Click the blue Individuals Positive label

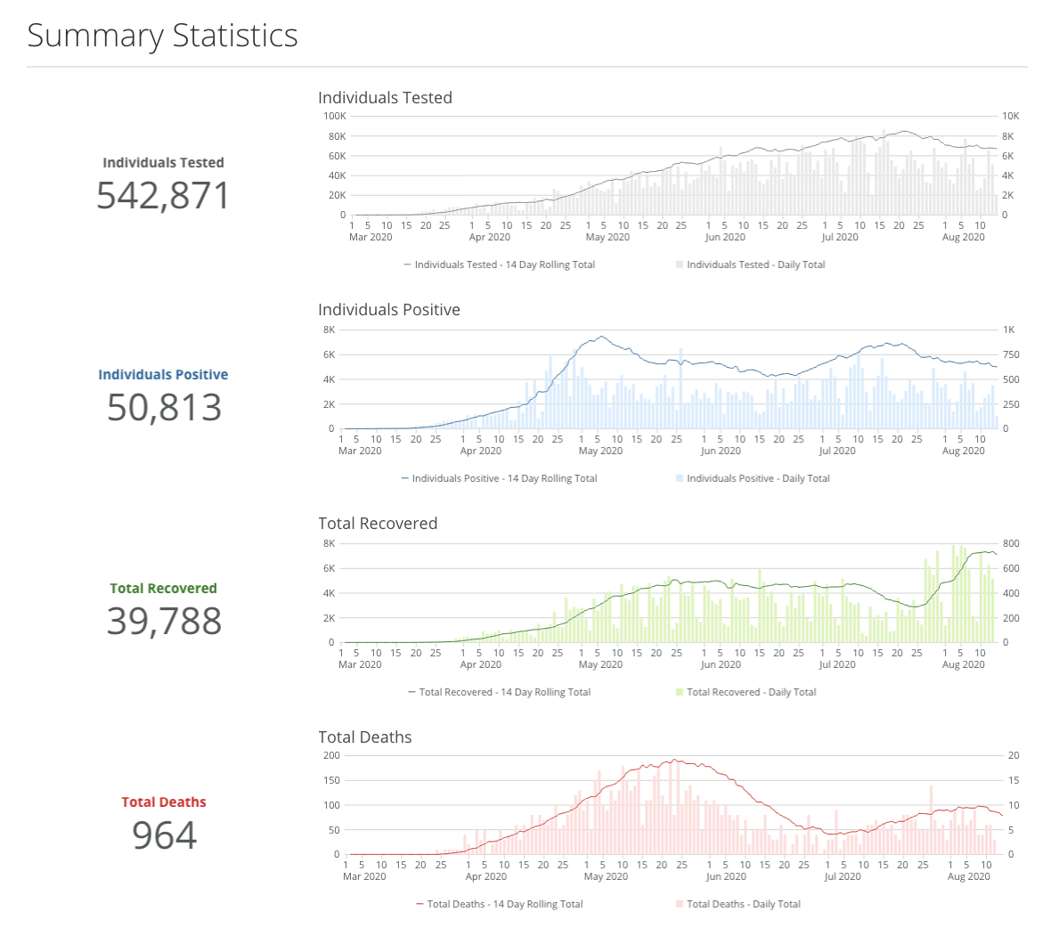click(163, 375)
